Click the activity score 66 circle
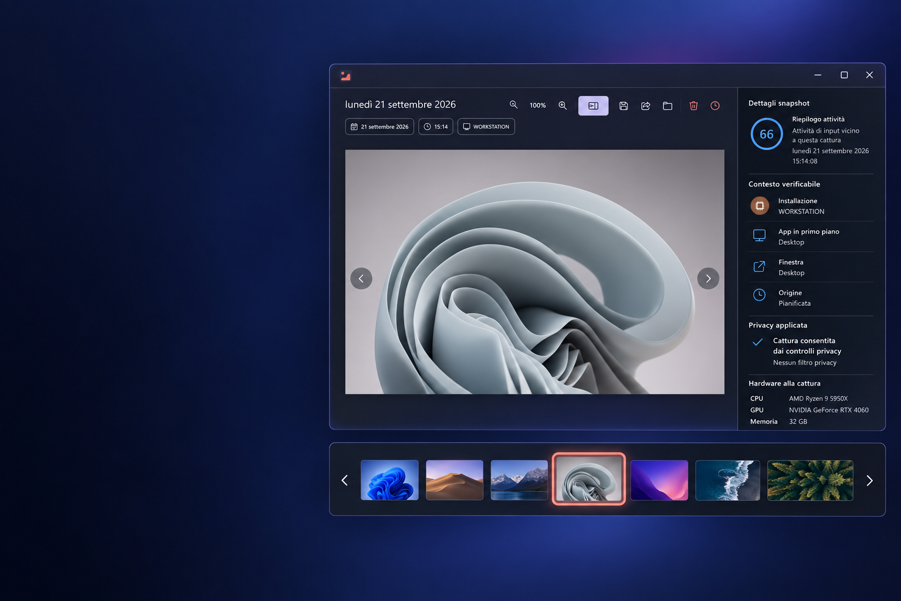The image size is (901, 601). tap(767, 134)
